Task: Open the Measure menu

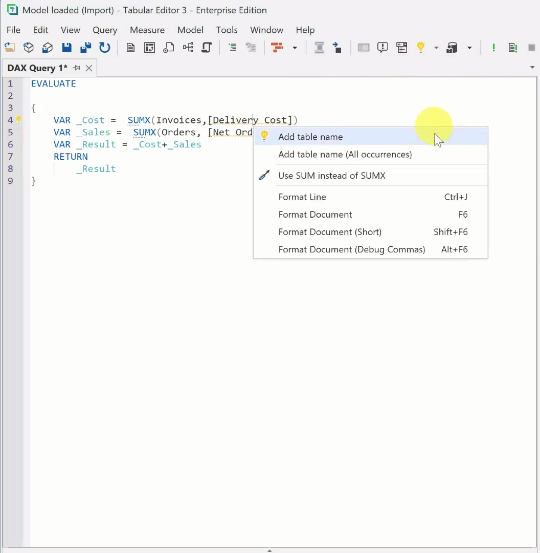Action: tap(147, 30)
